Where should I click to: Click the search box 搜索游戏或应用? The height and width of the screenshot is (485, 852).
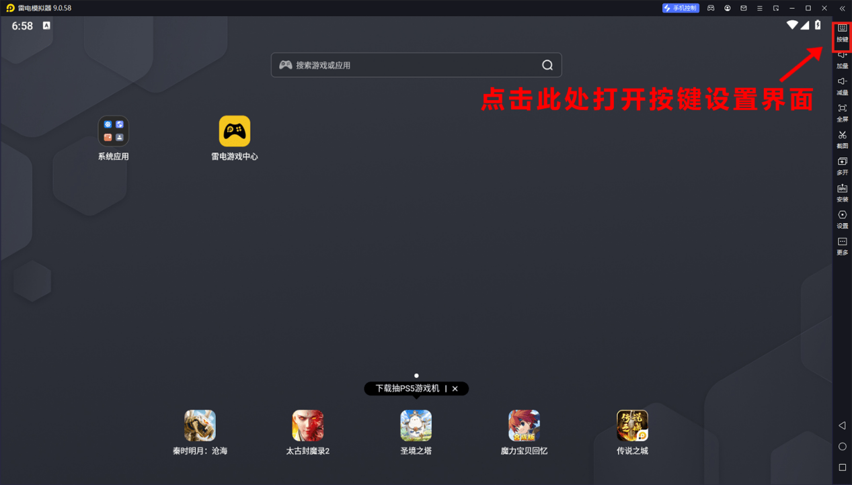coord(410,65)
